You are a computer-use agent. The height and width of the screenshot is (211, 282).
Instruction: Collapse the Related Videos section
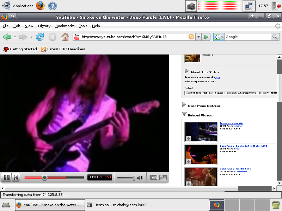click(184, 114)
